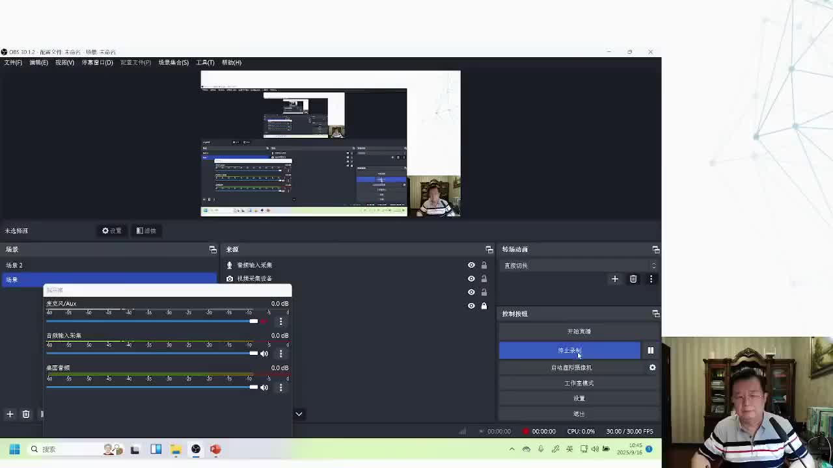Click 开始直播 start streaming button
Screen dimensions: 833x468
[x=579, y=331]
